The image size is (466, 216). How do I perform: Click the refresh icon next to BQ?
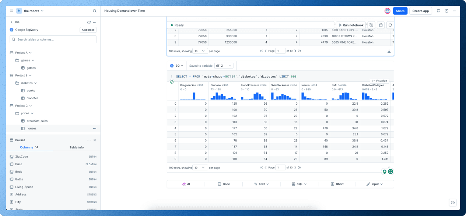point(89,22)
